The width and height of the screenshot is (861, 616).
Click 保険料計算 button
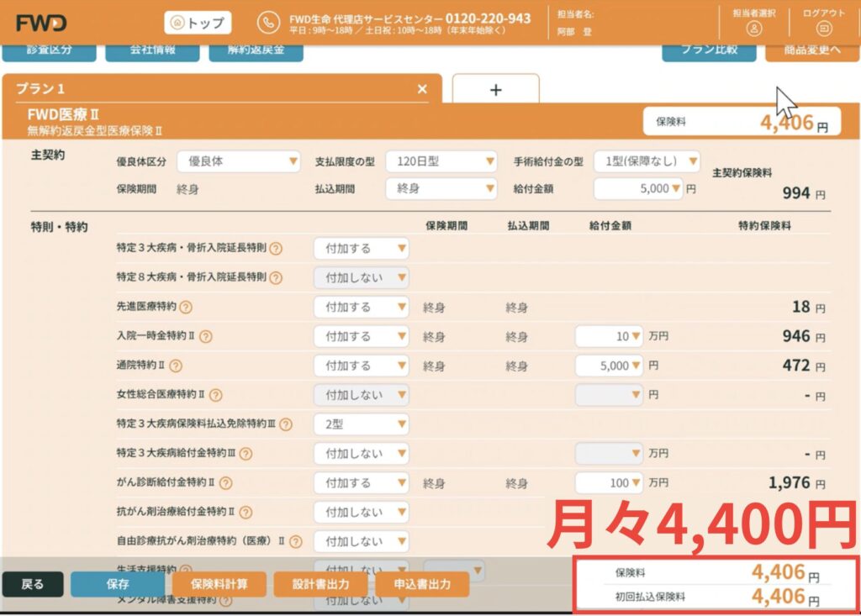pyautogui.click(x=219, y=584)
